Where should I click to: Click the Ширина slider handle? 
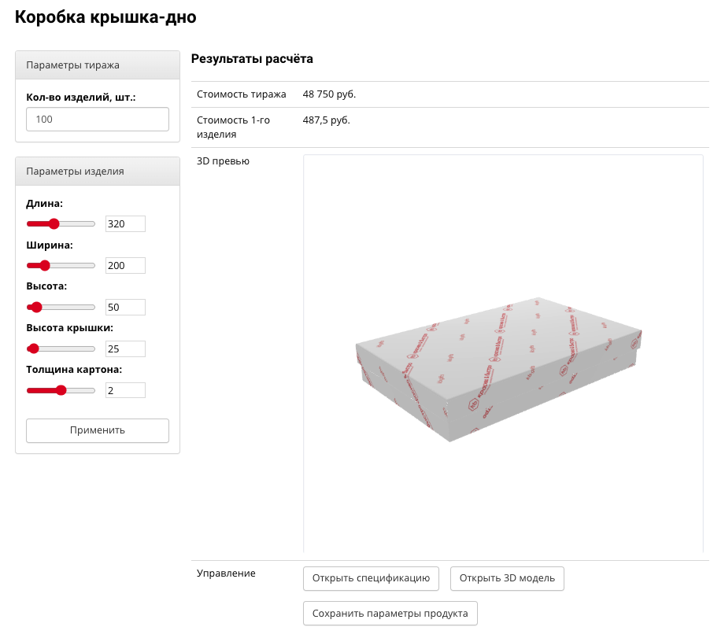[x=45, y=266]
